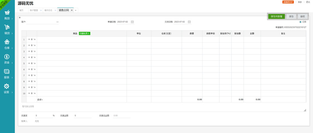Open the 销货 (Sales) sidebar icon
313x133 pixels.
[7, 28]
